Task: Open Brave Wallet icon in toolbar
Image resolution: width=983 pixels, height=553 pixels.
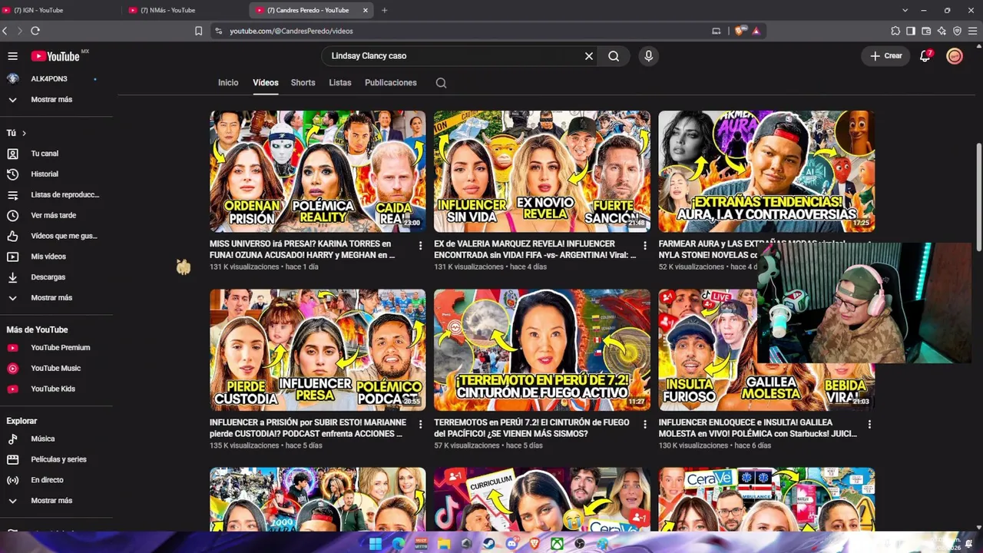Action: click(x=926, y=31)
